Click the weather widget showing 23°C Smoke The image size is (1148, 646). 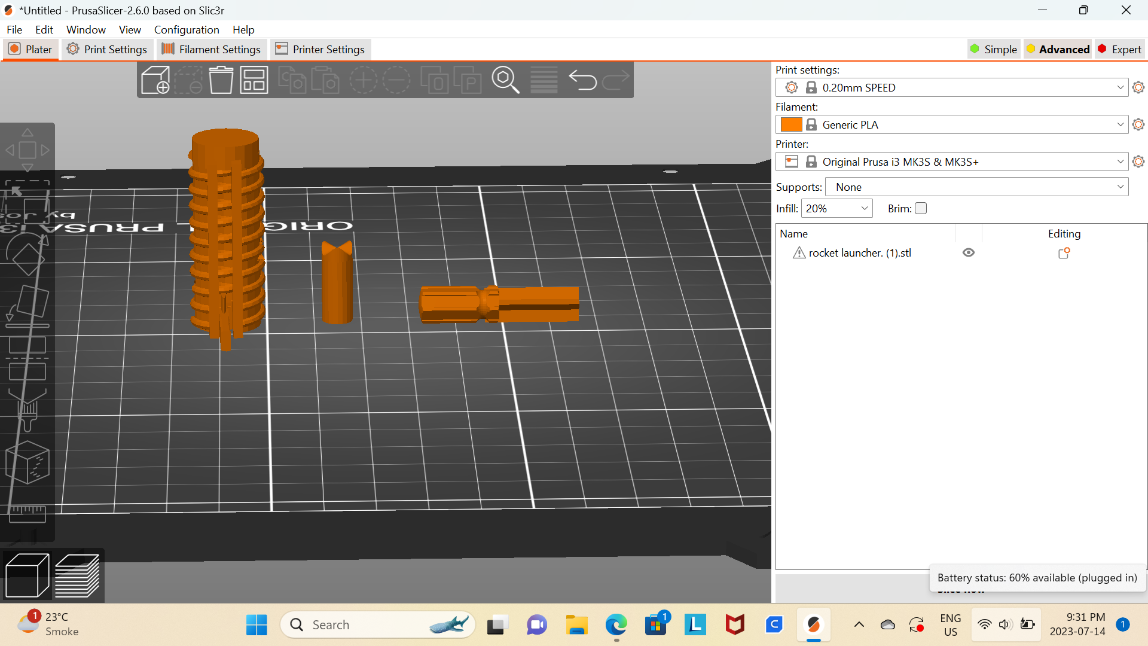49,624
